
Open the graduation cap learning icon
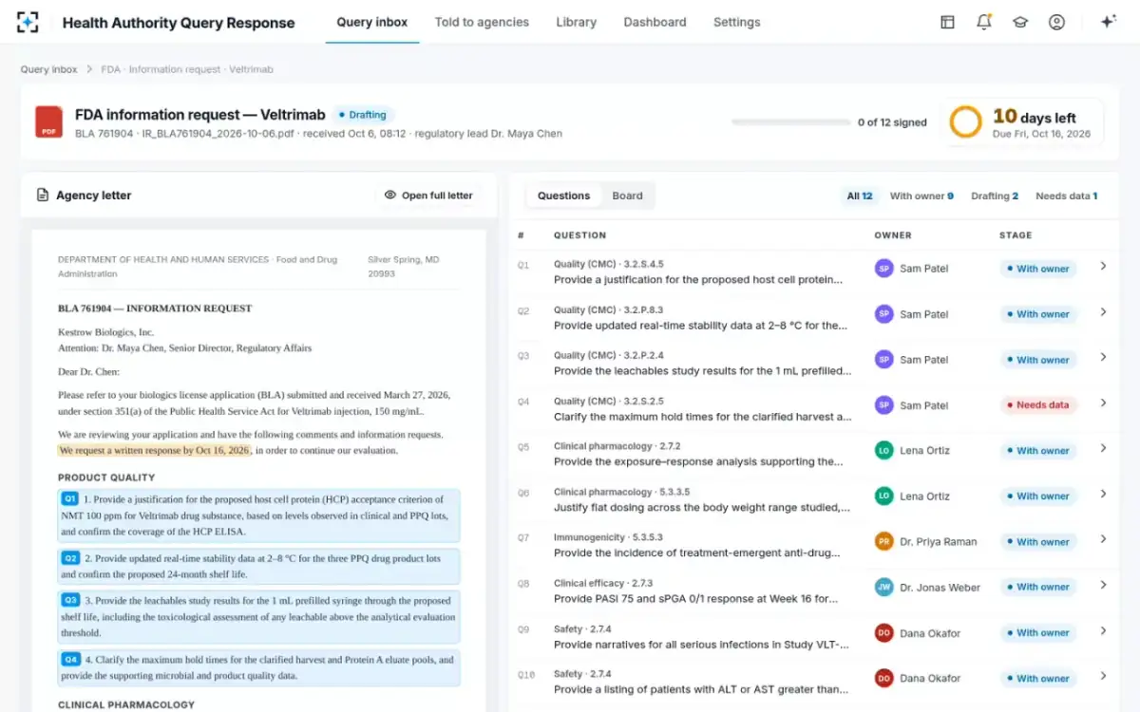pos(1020,22)
